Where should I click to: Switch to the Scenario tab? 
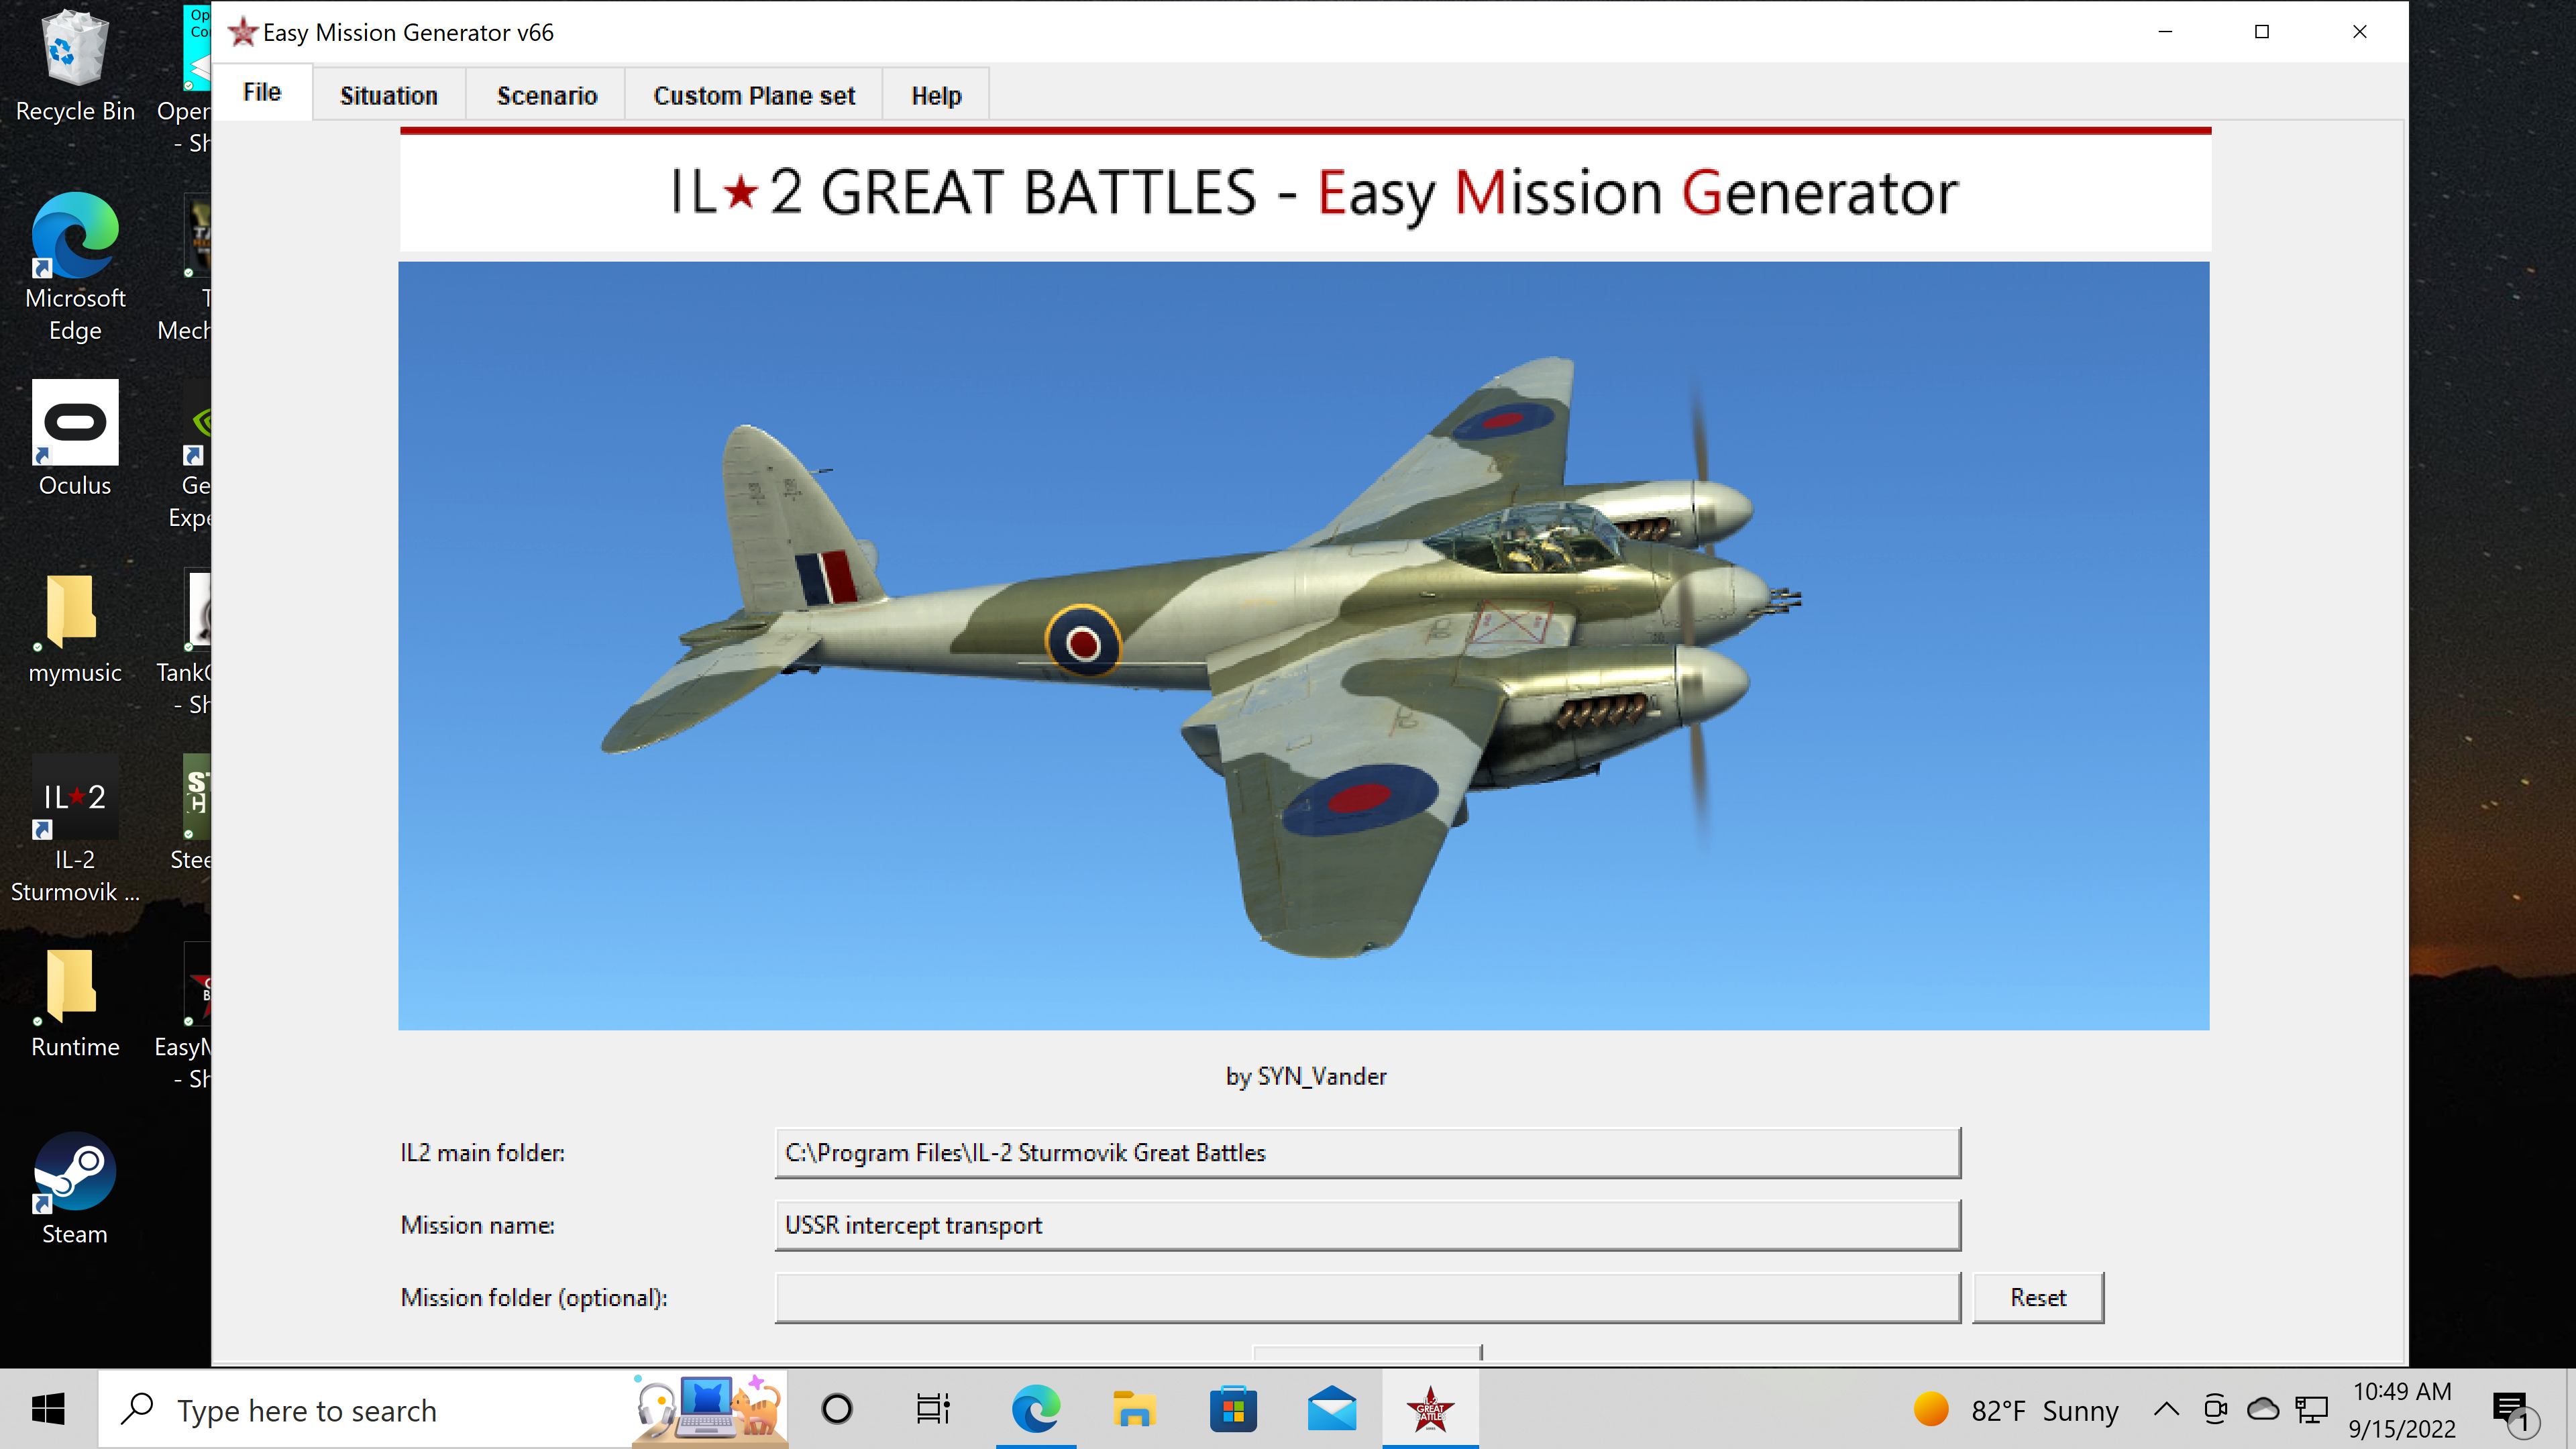547,95
